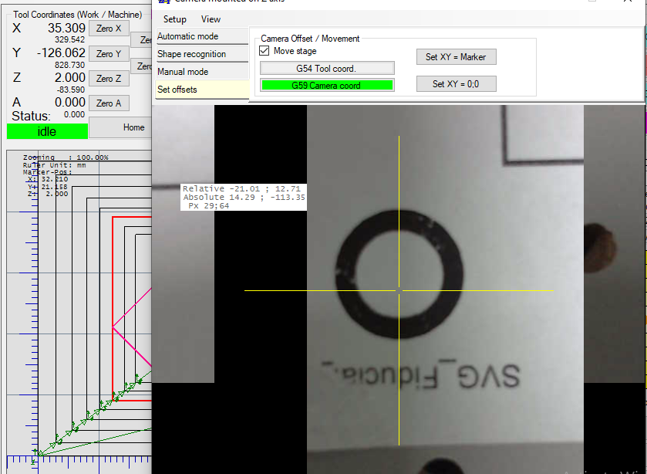The image size is (647, 474).
Task: Click the Zero X button
Action: (109, 29)
